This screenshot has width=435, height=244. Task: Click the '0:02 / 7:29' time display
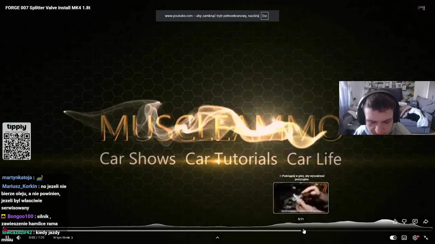coord(37,238)
